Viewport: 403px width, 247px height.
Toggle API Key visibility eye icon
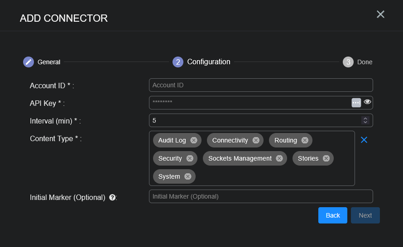367,102
